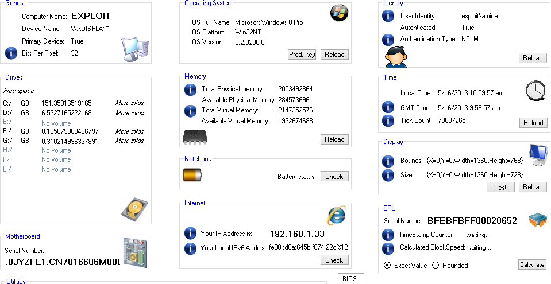Click the clock icon in Time panel
551x284 pixels.
pos(535,90)
